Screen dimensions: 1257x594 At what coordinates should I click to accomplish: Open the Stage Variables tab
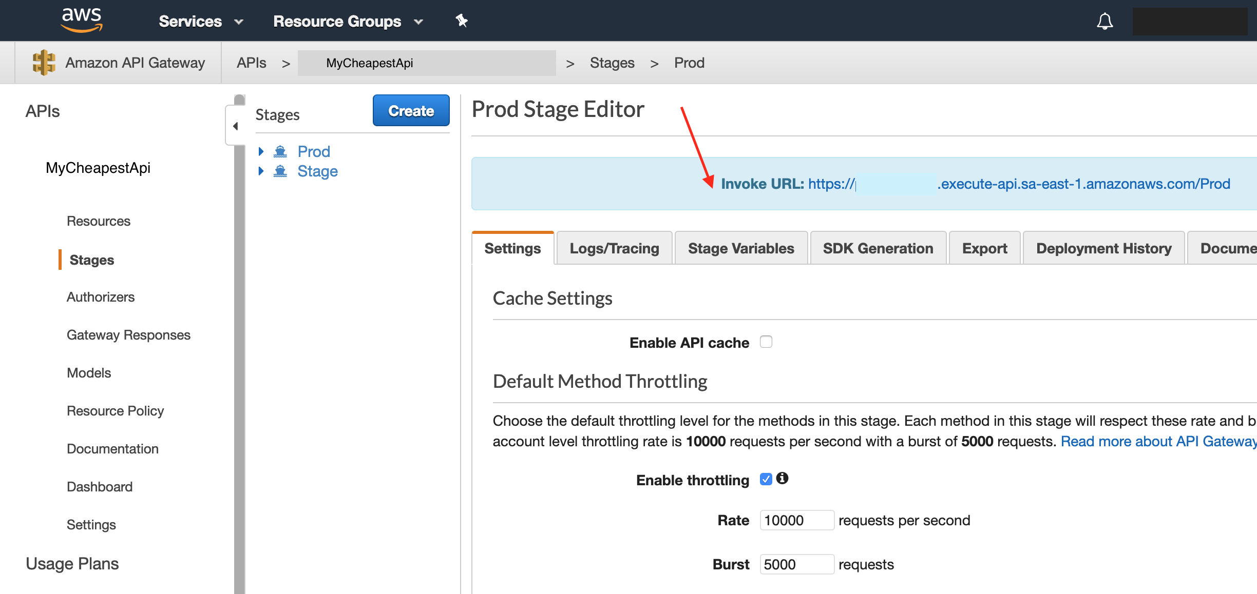pyautogui.click(x=740, y=248)
